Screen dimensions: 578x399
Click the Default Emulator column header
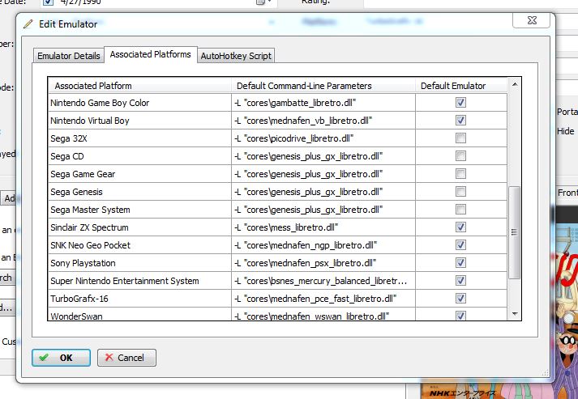click(x=461, y=86)
